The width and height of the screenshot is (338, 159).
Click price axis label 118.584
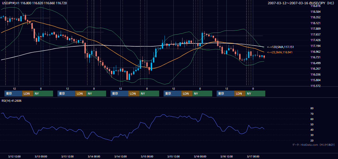(x=315, y=12)
